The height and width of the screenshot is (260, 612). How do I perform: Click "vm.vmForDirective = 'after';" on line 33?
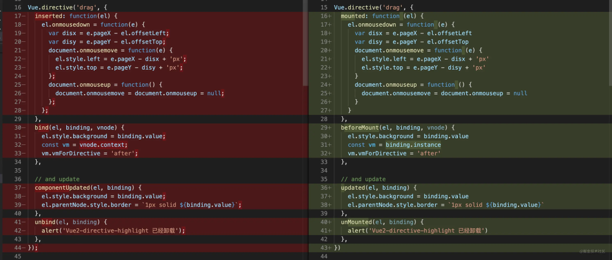pos(90,154)
